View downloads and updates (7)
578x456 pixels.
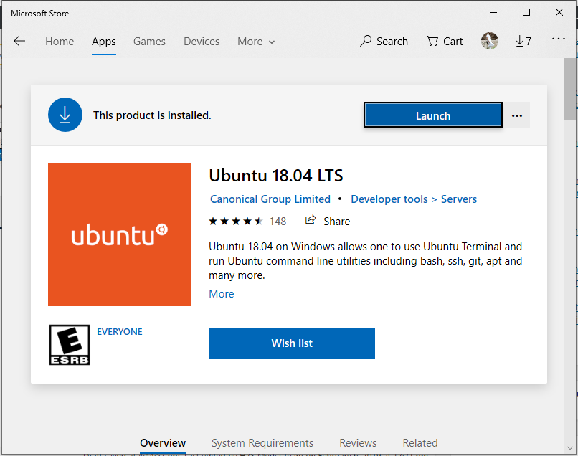pyautogui.click(x=523, y=41)
